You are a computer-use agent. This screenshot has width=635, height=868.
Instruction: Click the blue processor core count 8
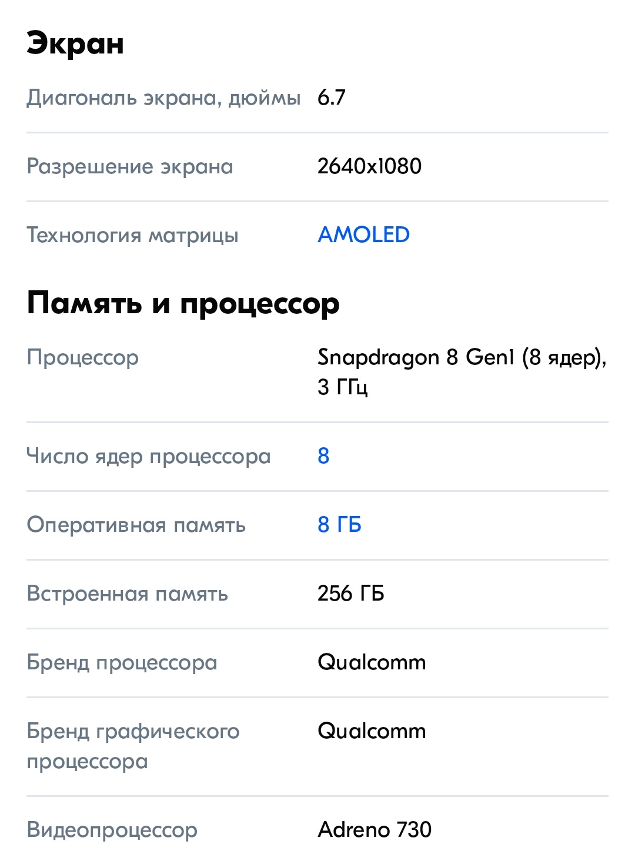tap(323, 456)
